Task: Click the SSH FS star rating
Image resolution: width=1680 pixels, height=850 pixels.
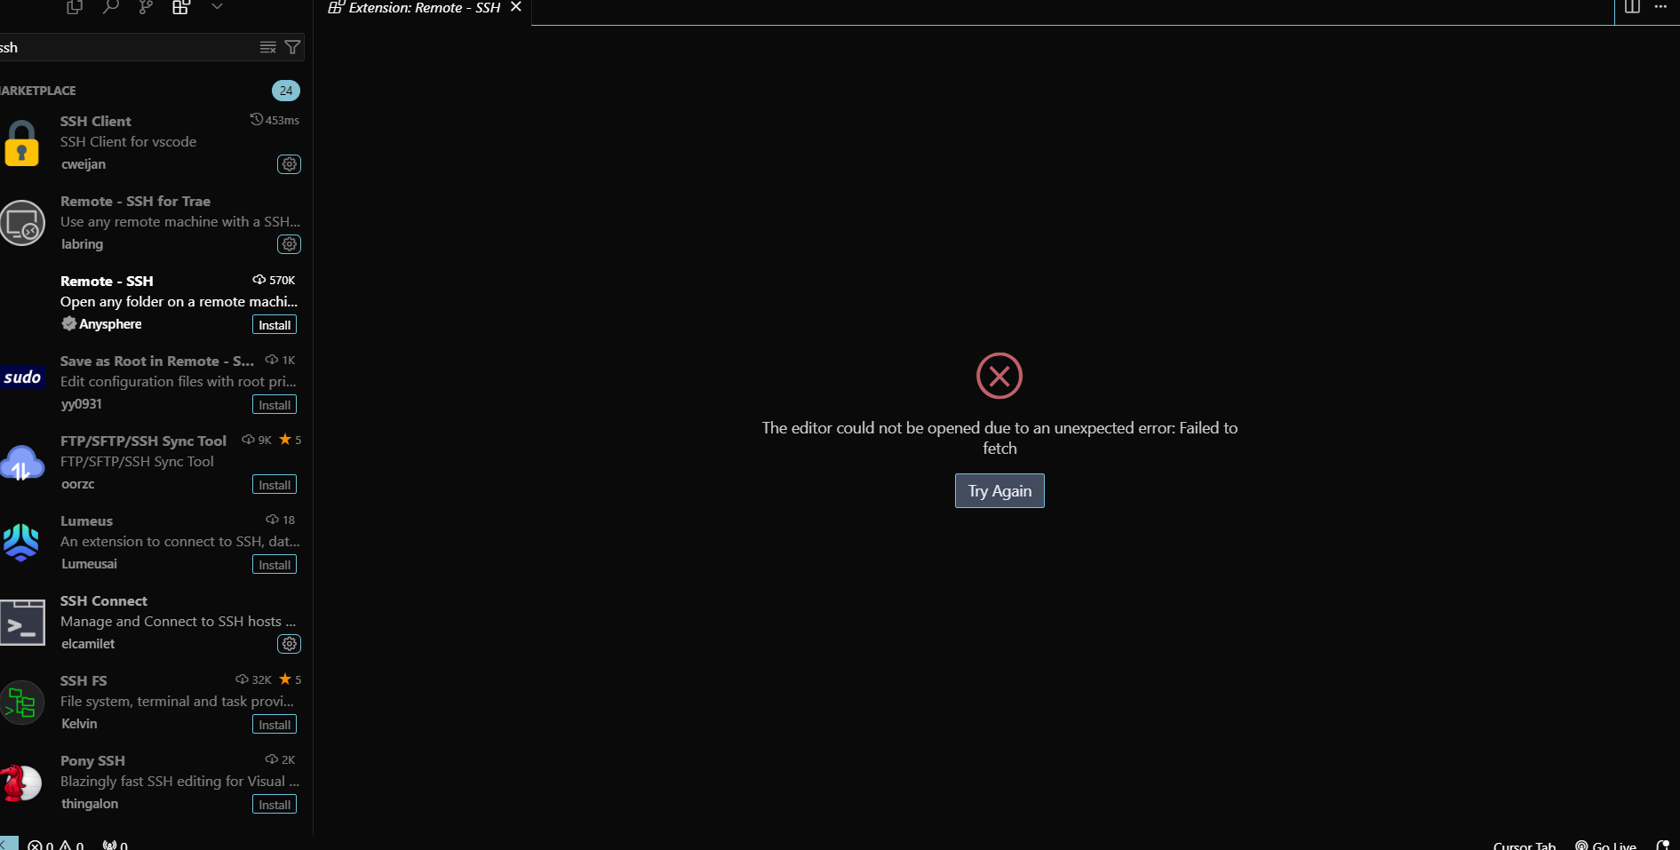Action: 291,679
